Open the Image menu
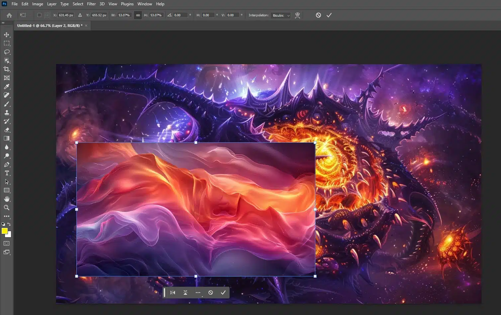This screenshot has height=315, width=501. click(38, 4)
